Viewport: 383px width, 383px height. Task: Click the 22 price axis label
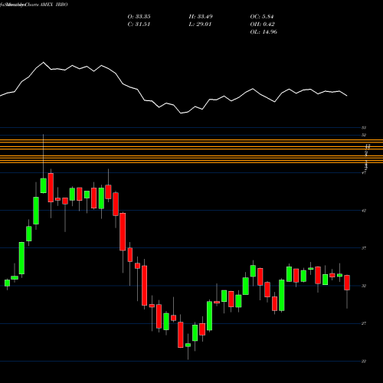(364, 362)
